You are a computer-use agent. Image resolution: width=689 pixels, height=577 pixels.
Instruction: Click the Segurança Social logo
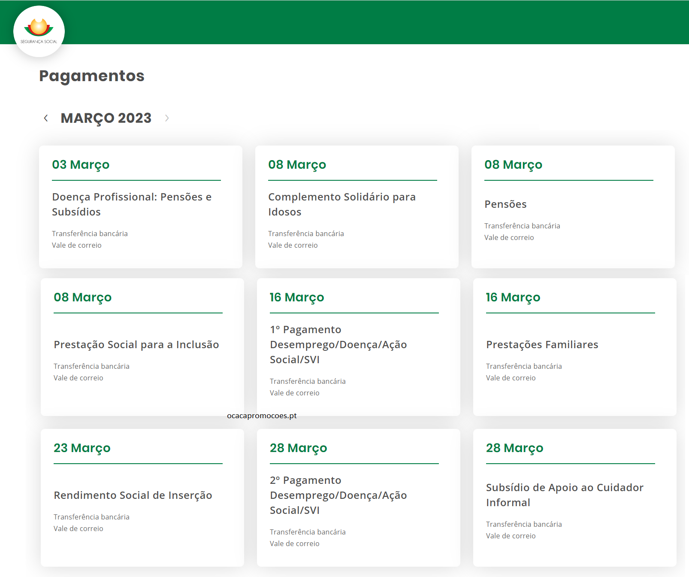click(39, 31)
